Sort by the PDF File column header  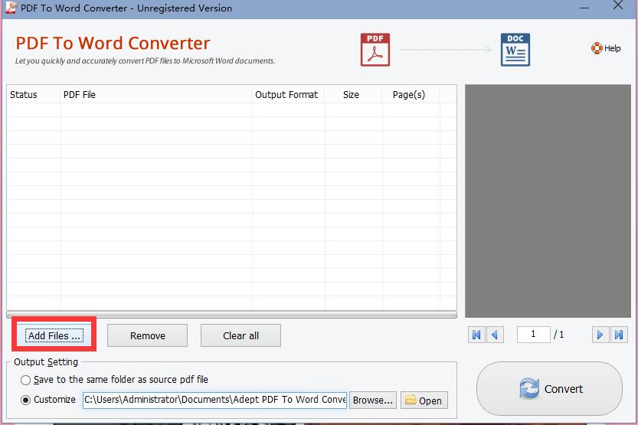pos(156,95)
